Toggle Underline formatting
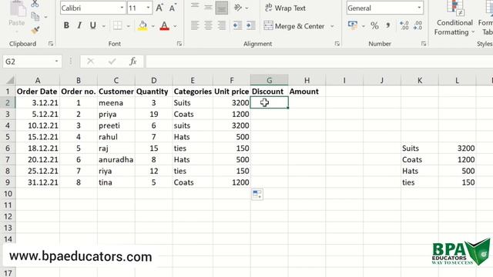 coord(92,25)
